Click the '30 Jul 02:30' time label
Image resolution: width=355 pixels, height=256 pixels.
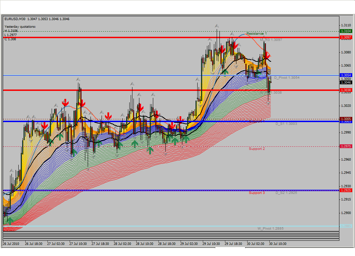(256, 244)
